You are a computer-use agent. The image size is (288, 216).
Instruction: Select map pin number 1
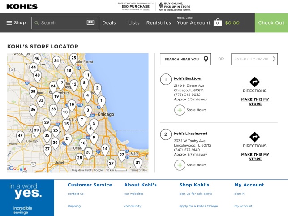101,102
